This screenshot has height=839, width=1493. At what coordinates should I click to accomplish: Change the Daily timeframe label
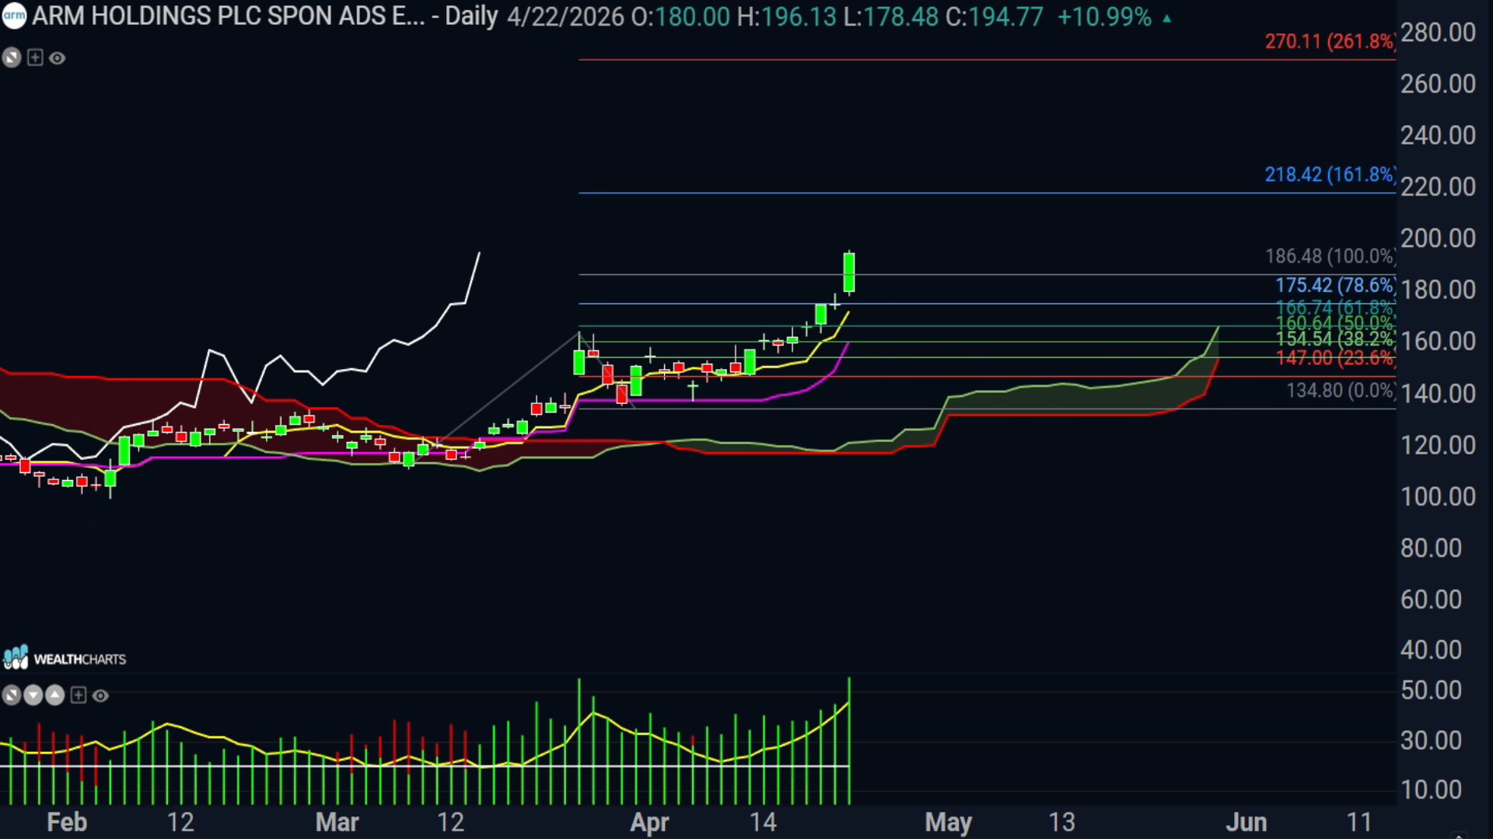471,16
